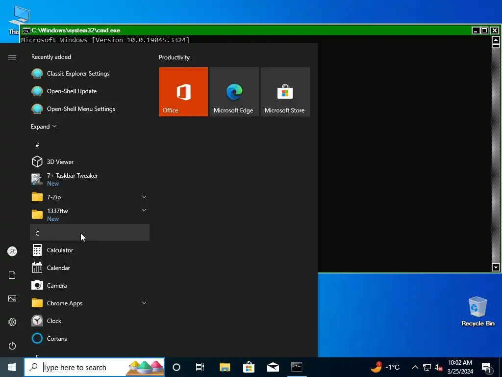The width and height of the screenshot is (502, 377).
Task: Open the Microsoft Edge tile
Action: pos(234,92)
